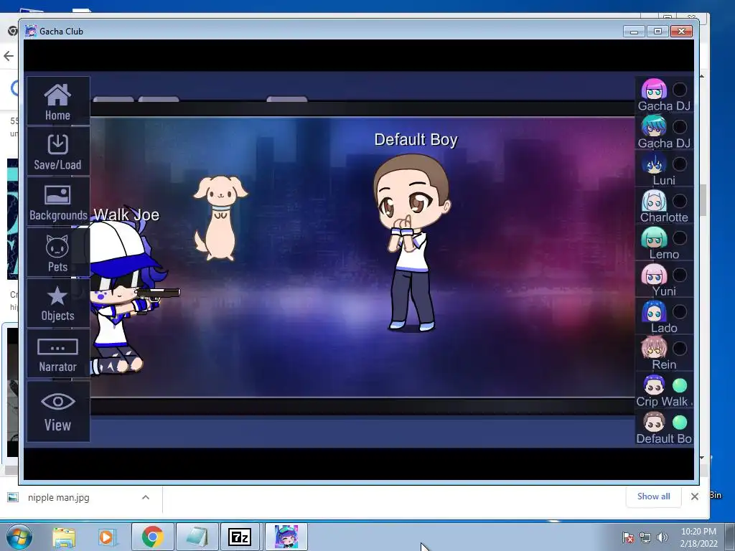The image size is (735, 551).
Task: Click the volume speaker tray icon
Action: (663, 537)
